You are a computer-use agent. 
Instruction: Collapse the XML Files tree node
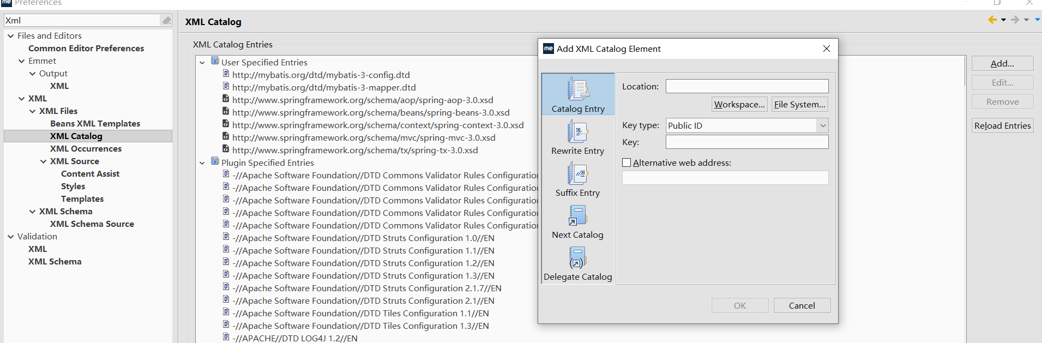tap(32, 111)
